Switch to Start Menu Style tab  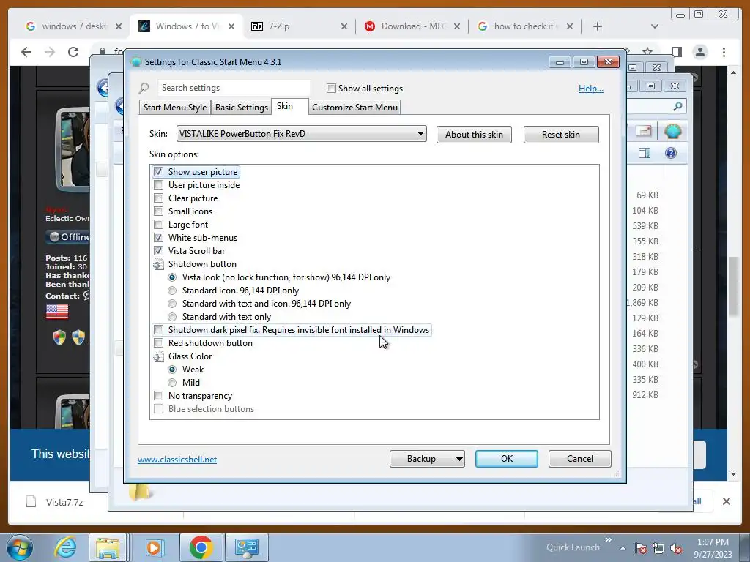pyautogui.click(x=175, y=108)
